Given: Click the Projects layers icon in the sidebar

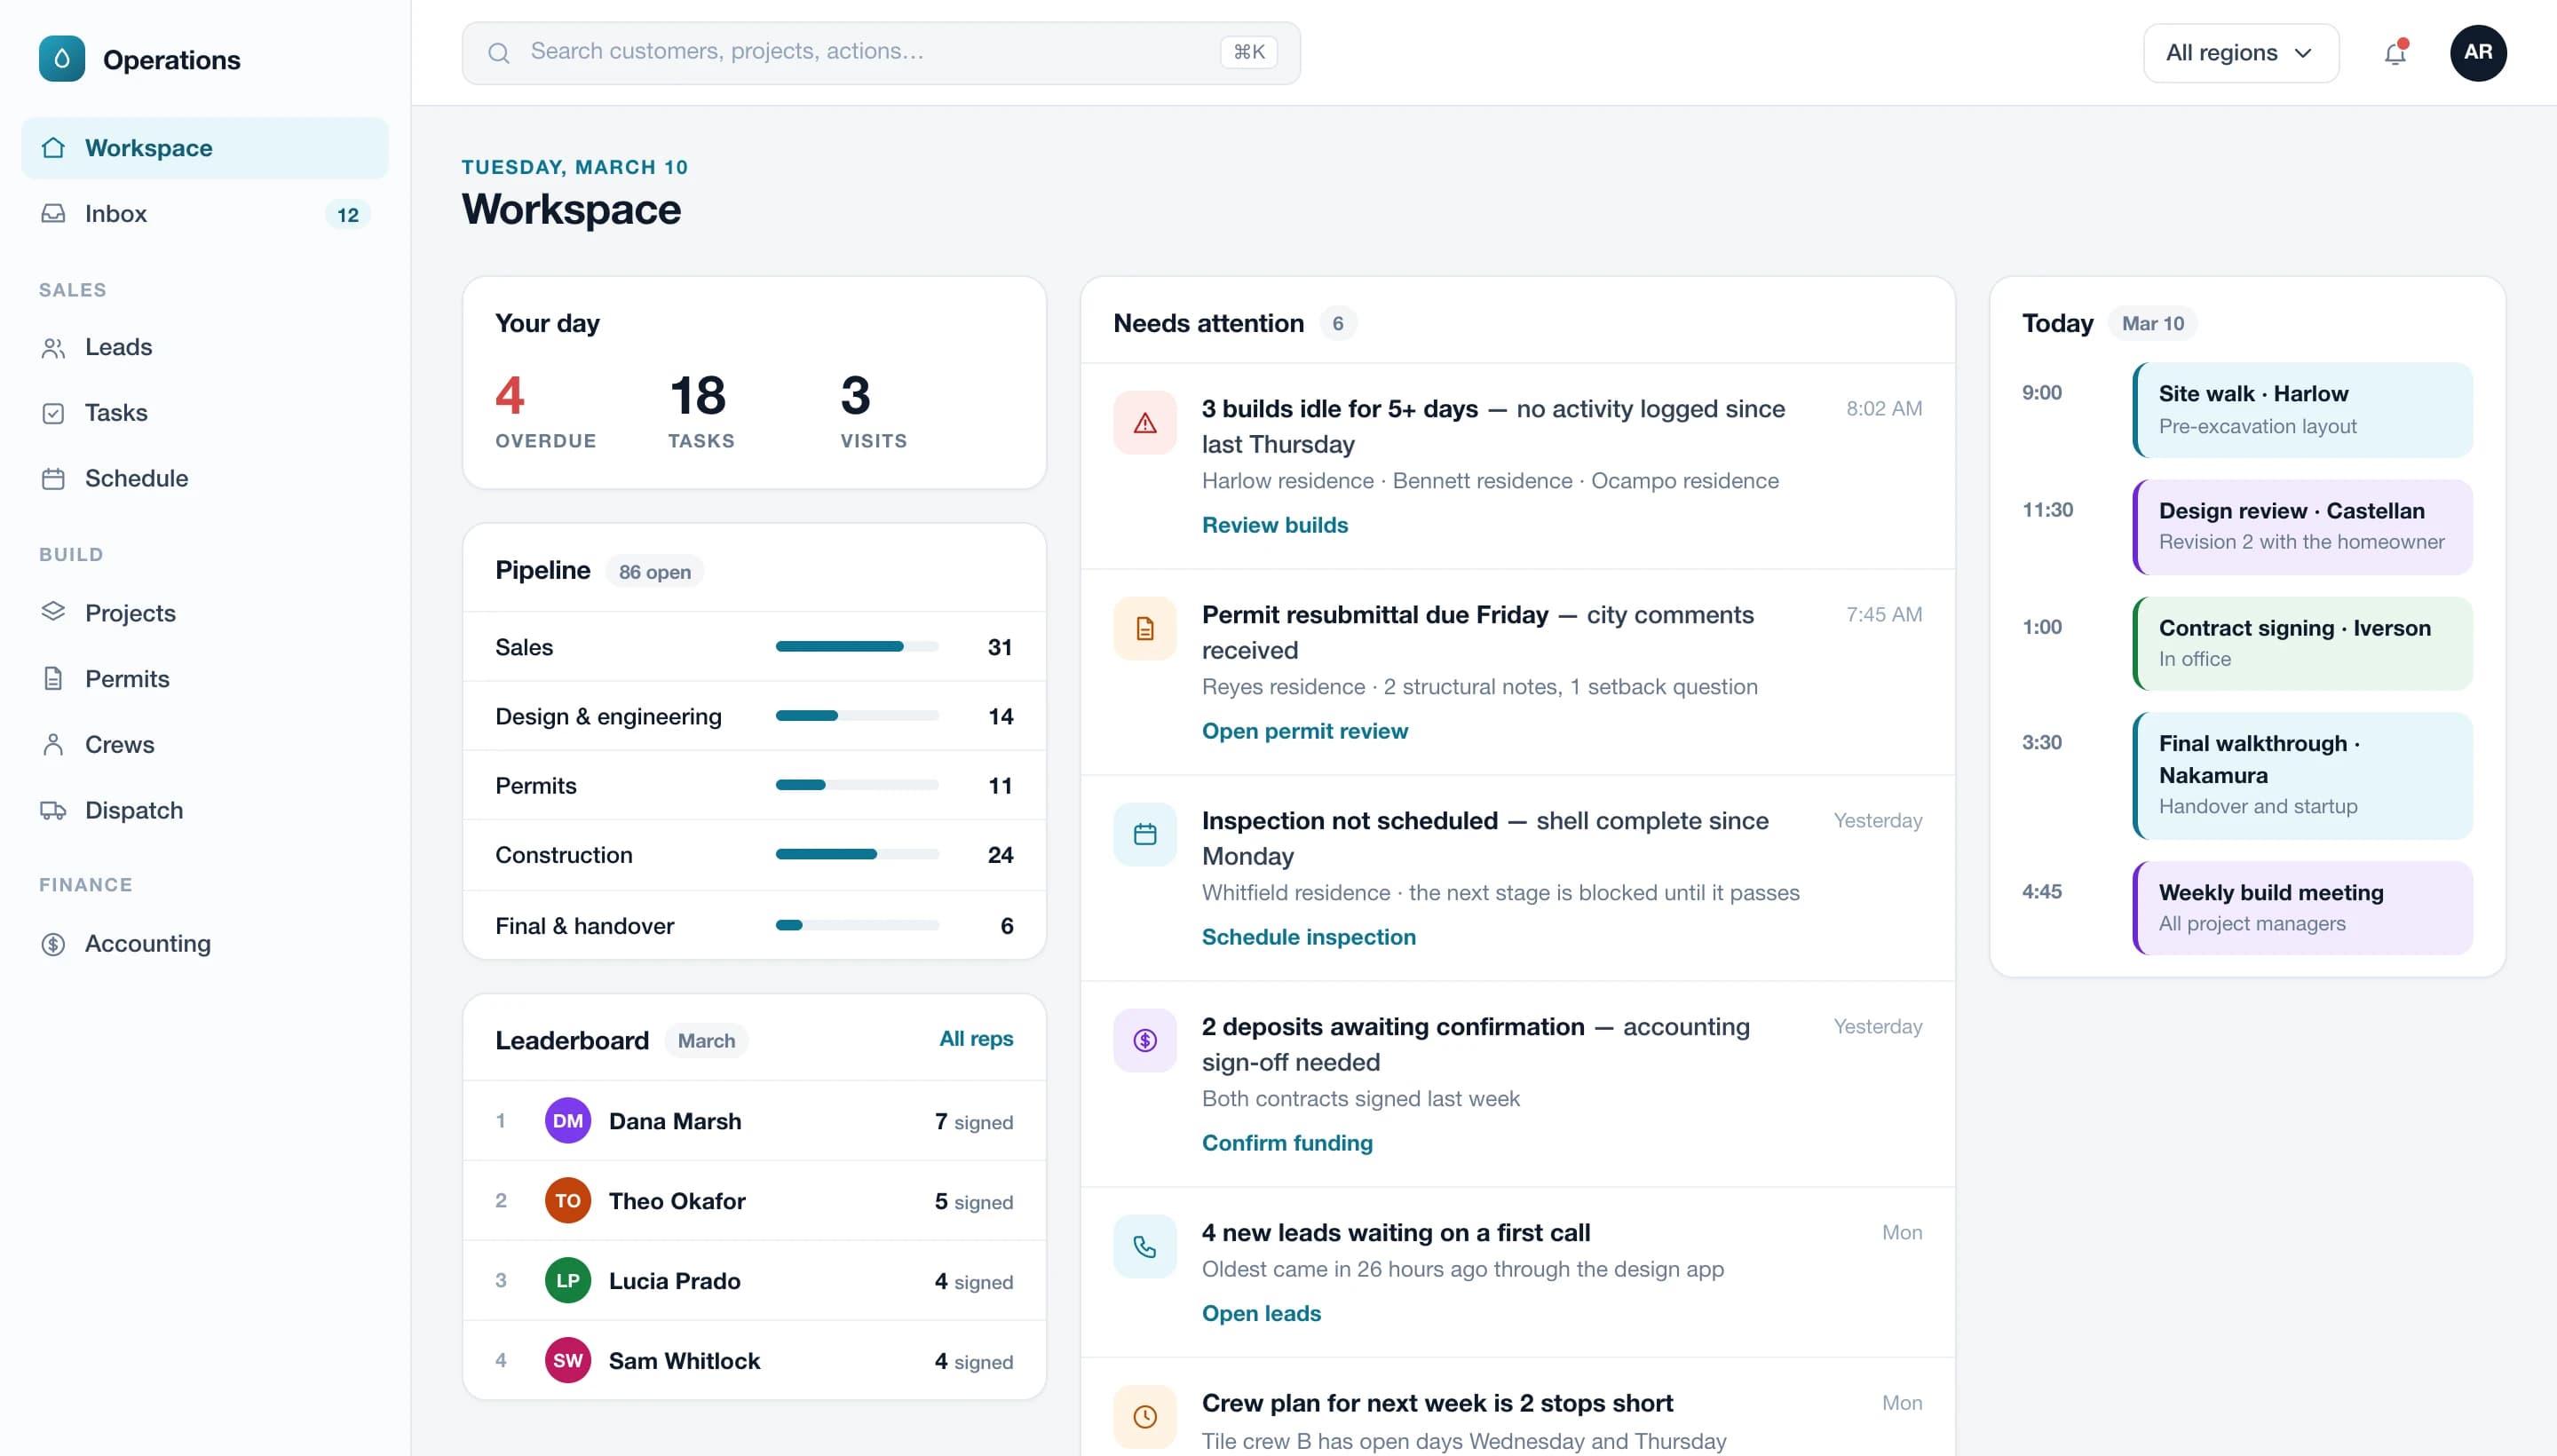Looking at the screenshot, I should tap(53, 611).
